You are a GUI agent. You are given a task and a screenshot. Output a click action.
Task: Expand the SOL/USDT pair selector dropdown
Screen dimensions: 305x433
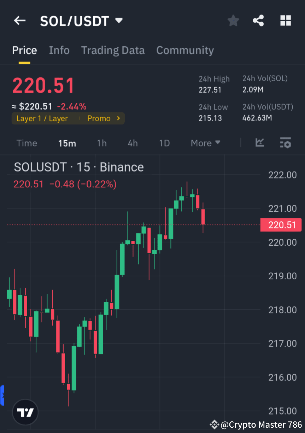point(119,21)
